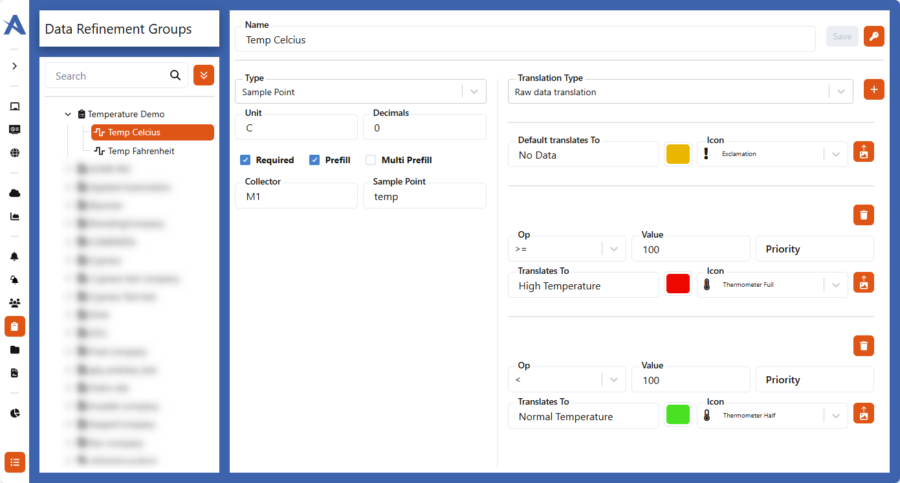The width and height of the screenshot is (900, 483).
Task: Click the double-chevron expand all button
Action: (x=204, y=75)
